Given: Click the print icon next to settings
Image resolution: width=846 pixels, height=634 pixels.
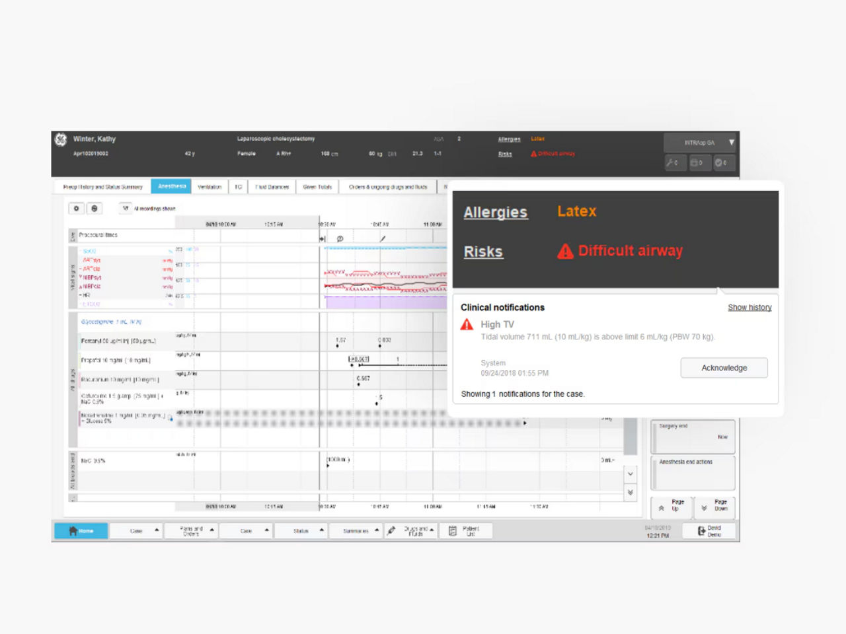Looking at the screenshot, I should (94, 208).
